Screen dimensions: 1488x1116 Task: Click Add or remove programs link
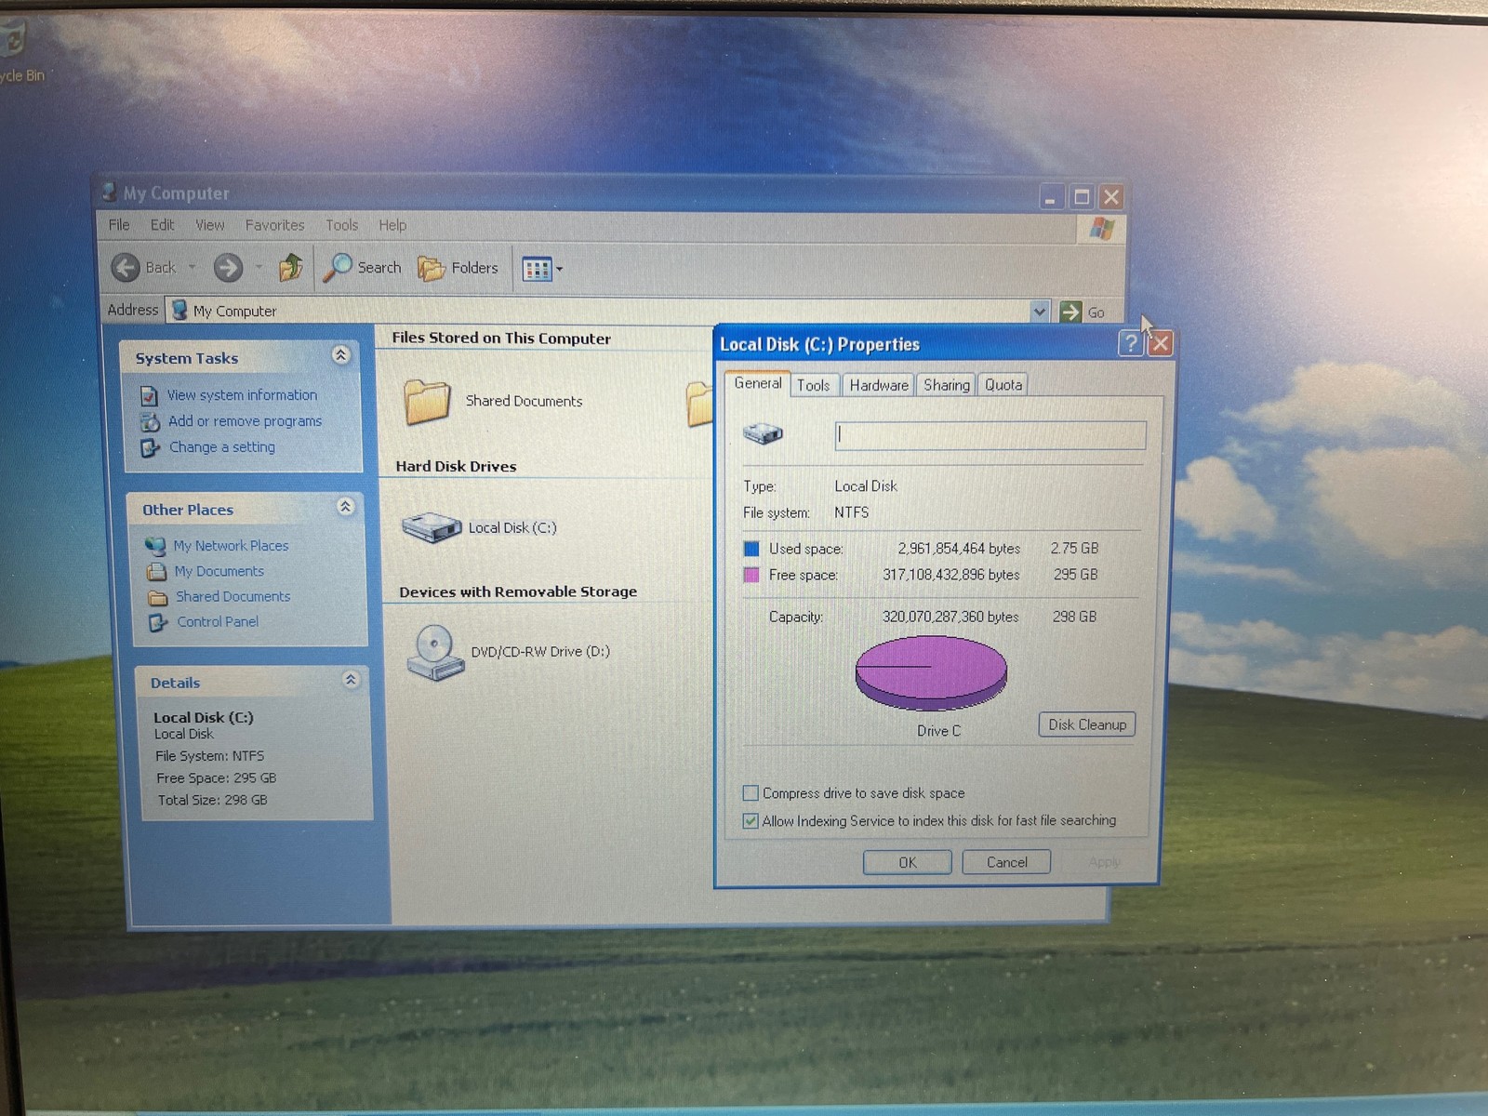(x=245, y=421)
